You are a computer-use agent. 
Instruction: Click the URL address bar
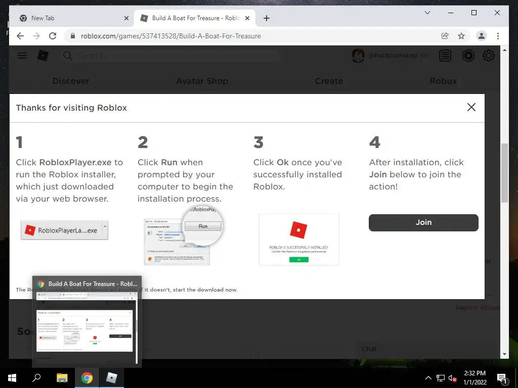(x=251, y=36)
